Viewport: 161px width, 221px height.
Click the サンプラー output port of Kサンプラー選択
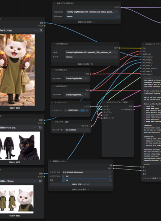pos(91,126)
